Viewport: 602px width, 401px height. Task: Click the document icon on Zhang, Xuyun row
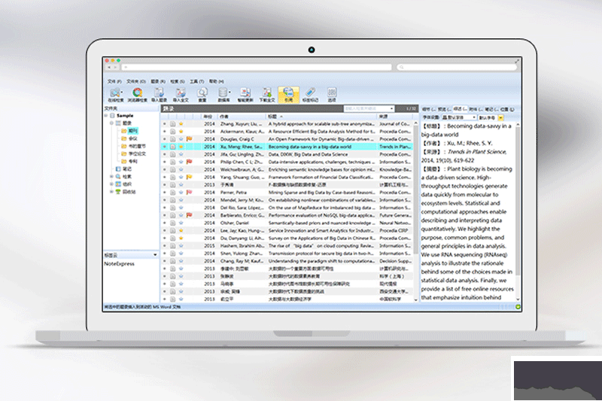click(x=173, y=124)
